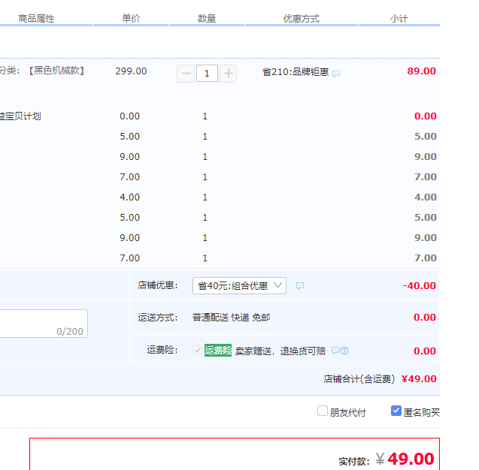Viewport: 479px width, 470px height.
Task: Click the 4.00 unit price value
Action: 130,197
